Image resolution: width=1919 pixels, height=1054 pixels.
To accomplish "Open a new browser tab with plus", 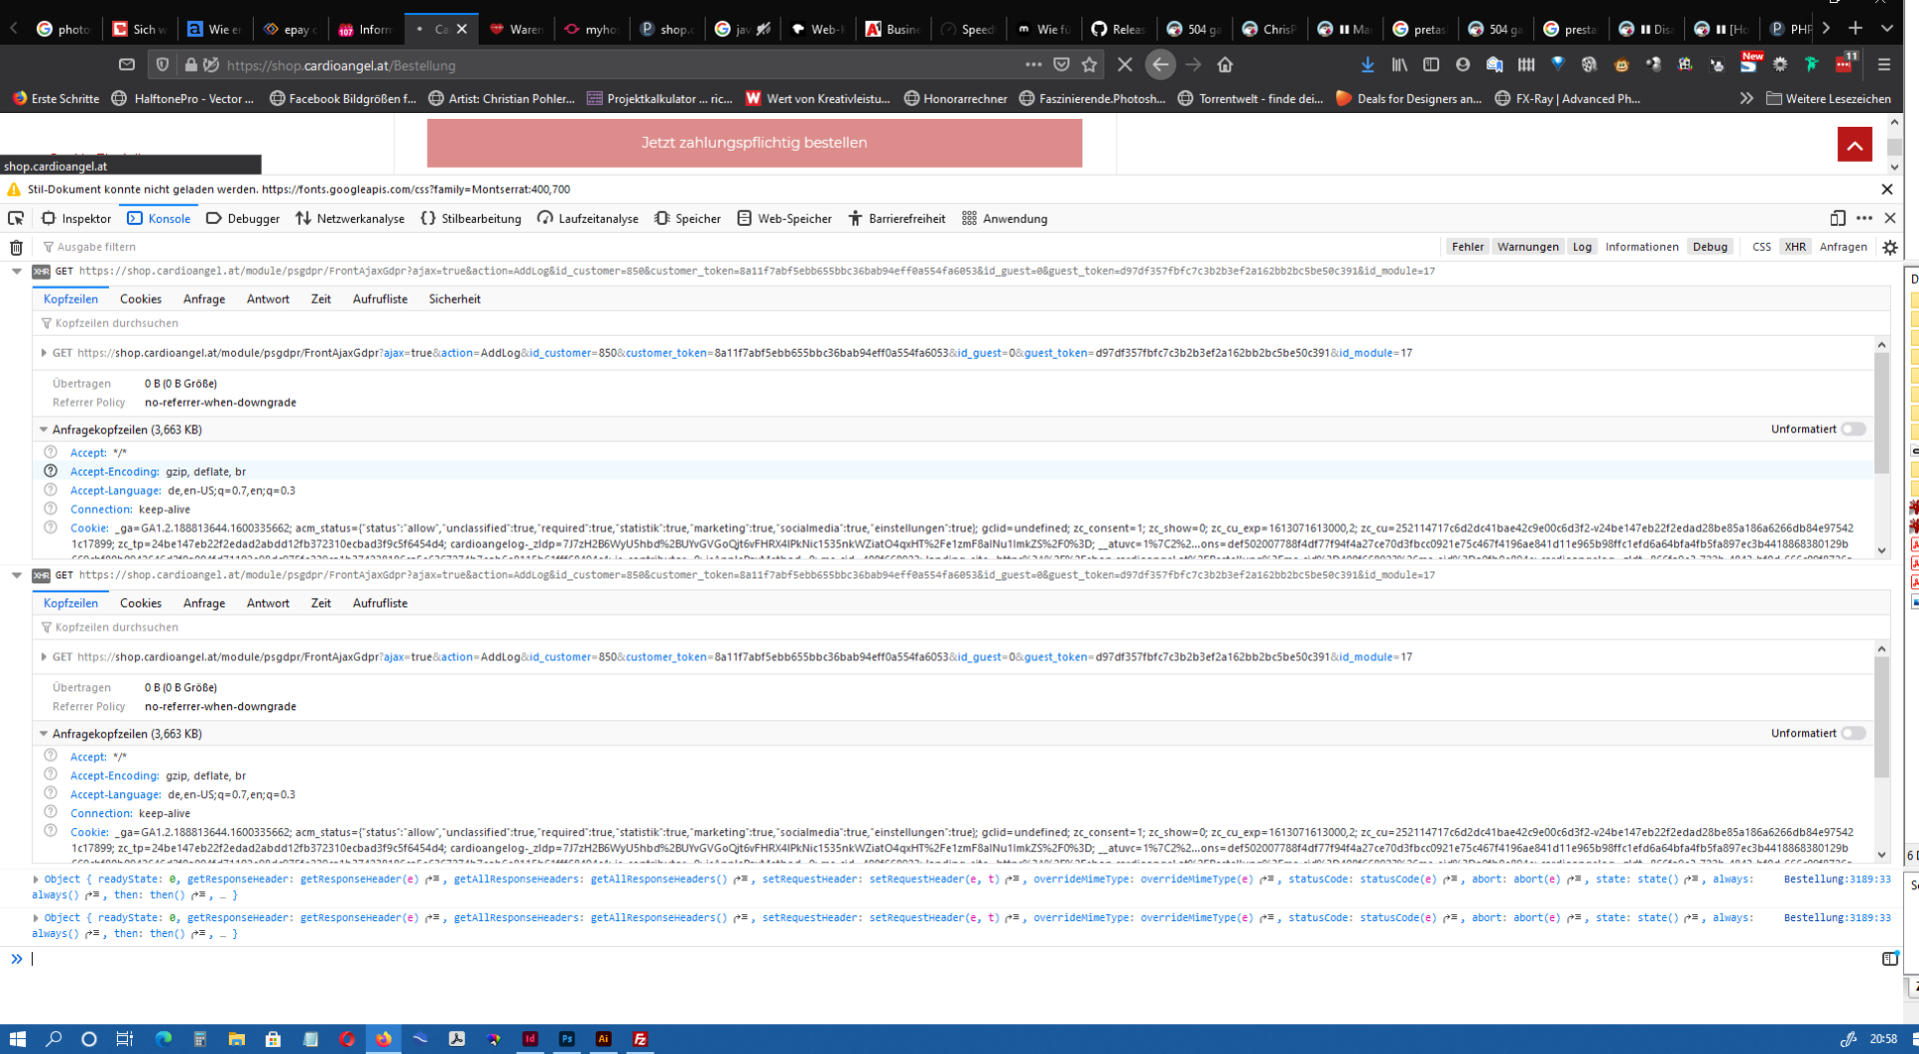I will pyautogui.click(x=1855, y=28).
